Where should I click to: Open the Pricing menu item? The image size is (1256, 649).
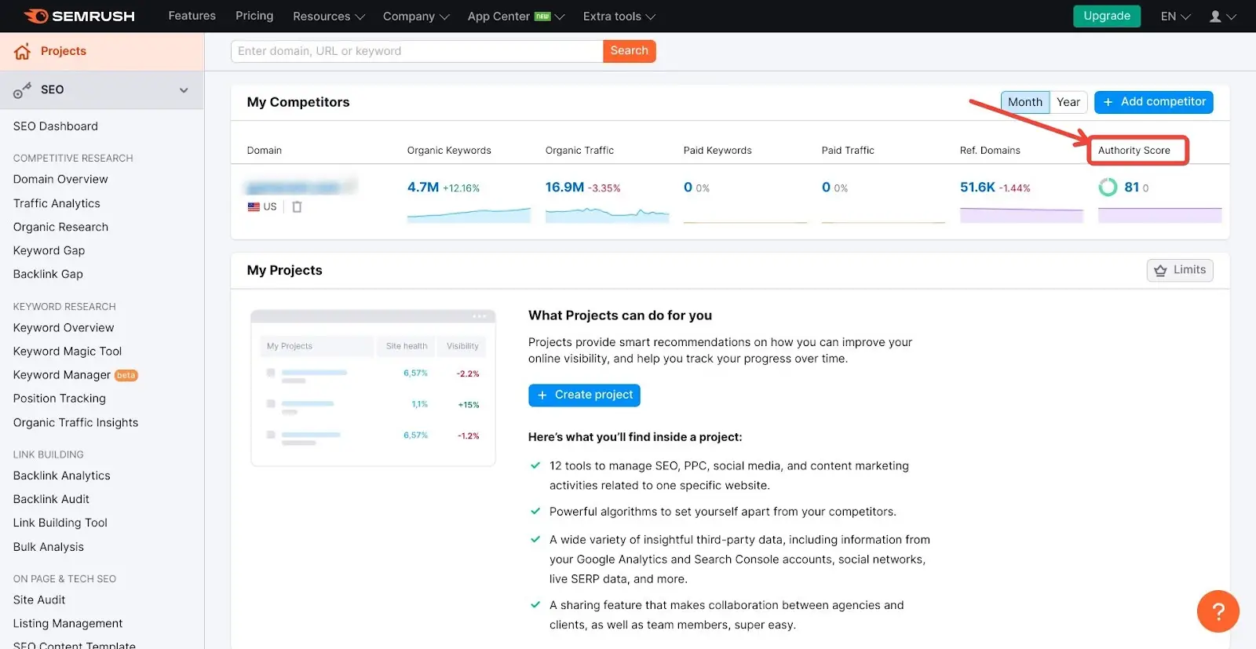pos(254,16)
